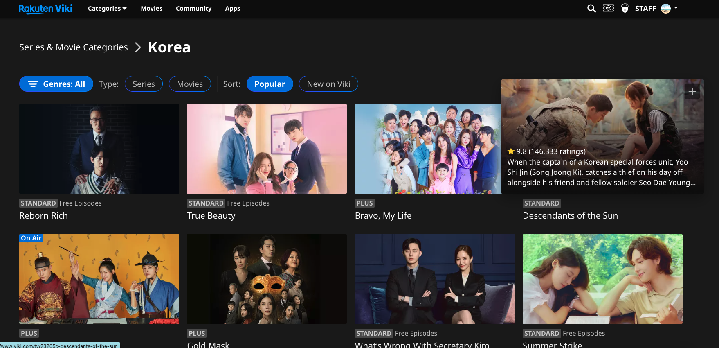Go back to Series & Movie Categories
This screenshot has height=348, width=719.
tap(74, 47)
